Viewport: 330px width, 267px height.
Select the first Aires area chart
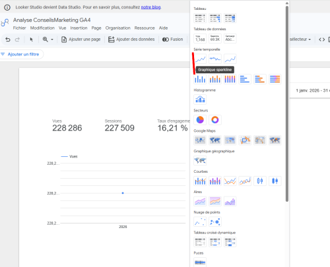pyautogui.click(x=200, y=201)
